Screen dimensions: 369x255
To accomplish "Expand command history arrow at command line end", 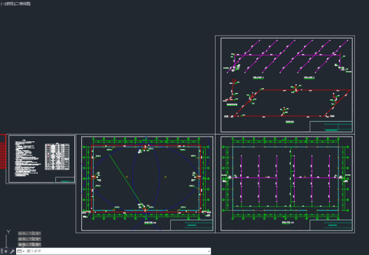I will (209, 251).
